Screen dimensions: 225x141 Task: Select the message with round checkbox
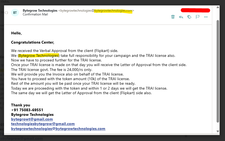6,13
